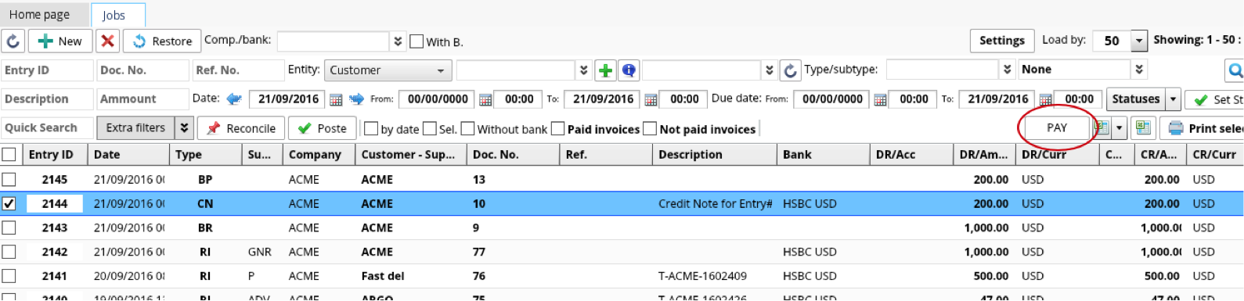This screenshot has height=301, width=1244.
Task: Click the red X delete icon
Action: [108, 41]
